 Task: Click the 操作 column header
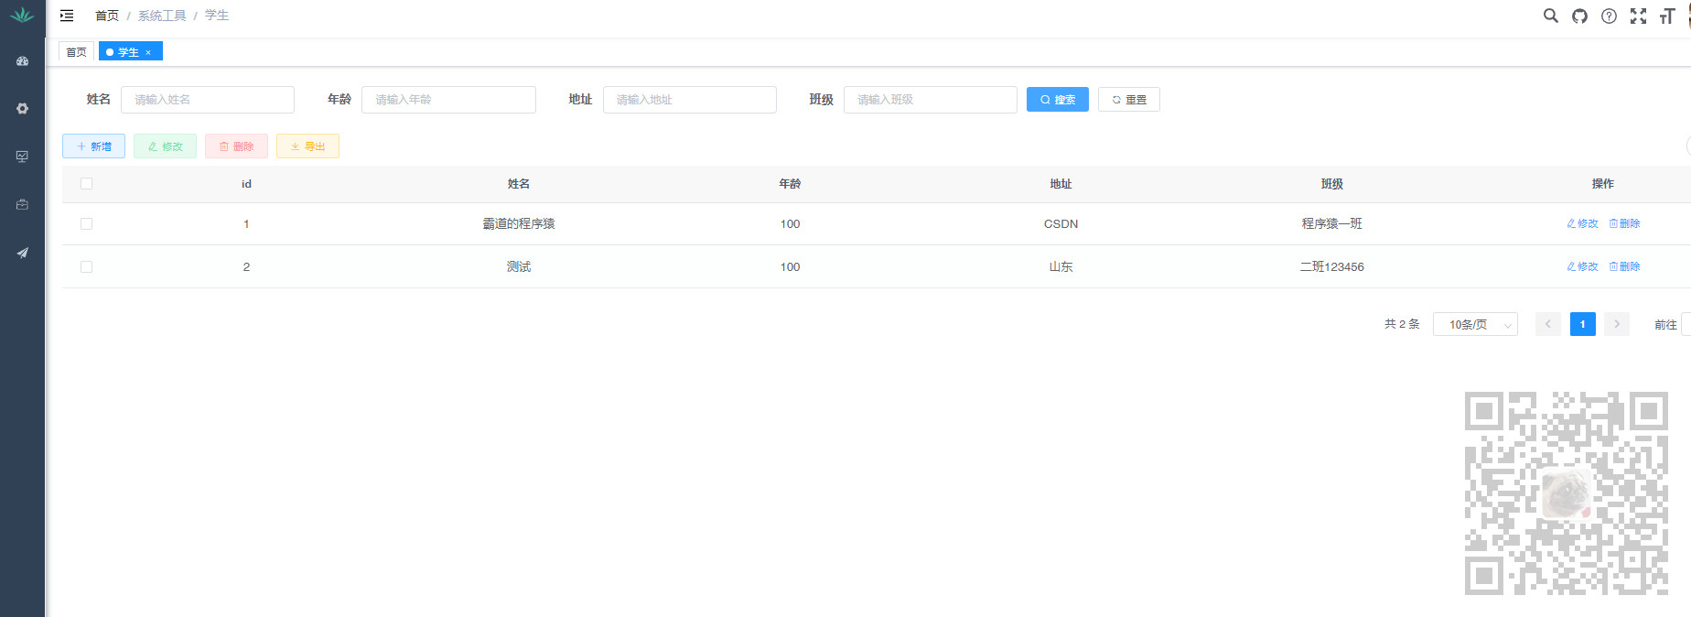pos(1603,184)
